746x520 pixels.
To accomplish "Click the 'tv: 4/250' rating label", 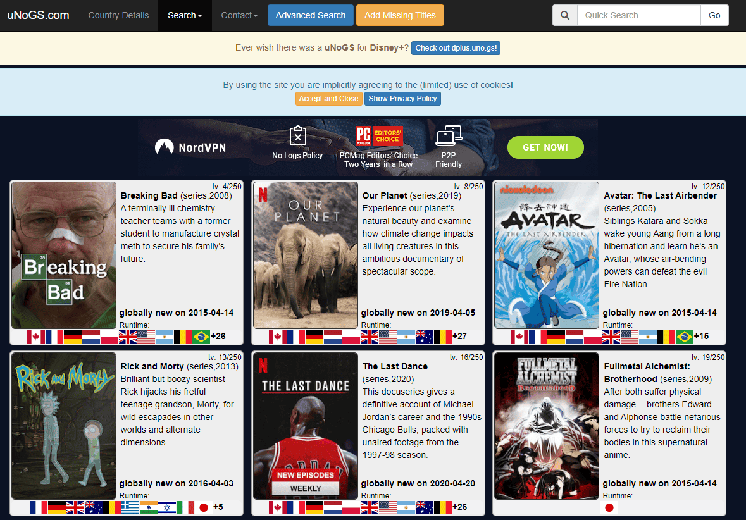I will [227, 187].
